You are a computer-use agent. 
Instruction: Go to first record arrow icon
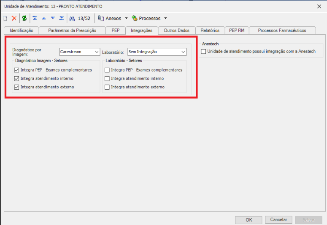(x=35, y=18)
